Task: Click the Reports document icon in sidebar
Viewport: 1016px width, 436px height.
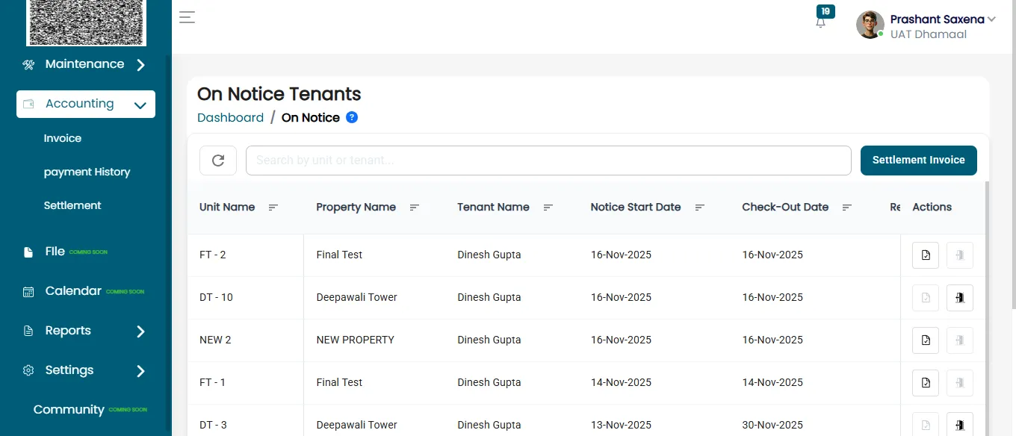Action: pos(28,331)
